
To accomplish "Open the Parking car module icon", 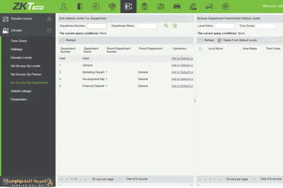I will coord(177,7).
